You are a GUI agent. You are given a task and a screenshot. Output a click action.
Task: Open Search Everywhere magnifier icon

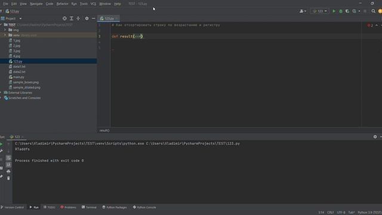point(373,11)
